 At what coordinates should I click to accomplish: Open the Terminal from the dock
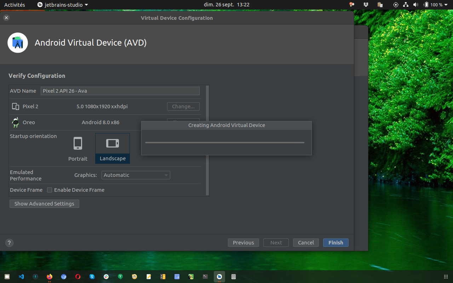point(205,277)
